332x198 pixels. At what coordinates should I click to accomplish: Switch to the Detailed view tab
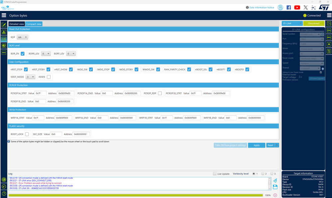tap(17, 24)
